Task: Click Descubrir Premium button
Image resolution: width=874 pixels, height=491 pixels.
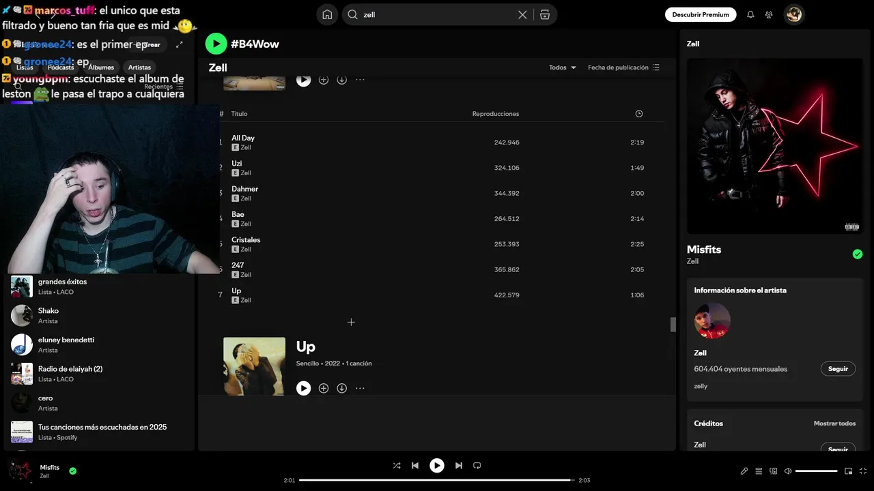Action: coord(701,14)
